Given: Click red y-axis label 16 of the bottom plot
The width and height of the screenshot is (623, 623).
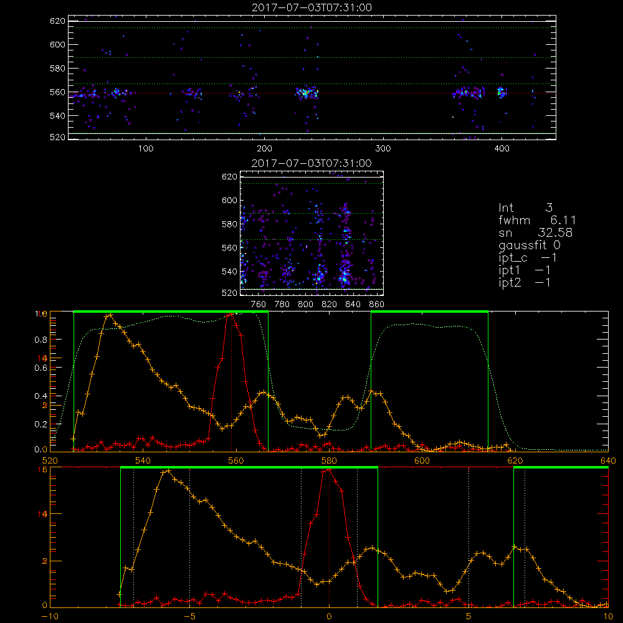Looking at the screenshot, I should 42,470.
